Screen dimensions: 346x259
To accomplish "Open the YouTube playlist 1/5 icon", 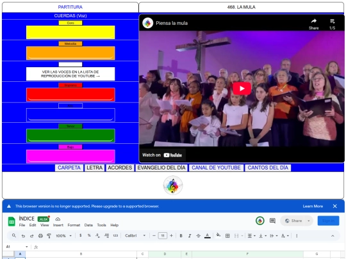I will [x=333, y=24].
